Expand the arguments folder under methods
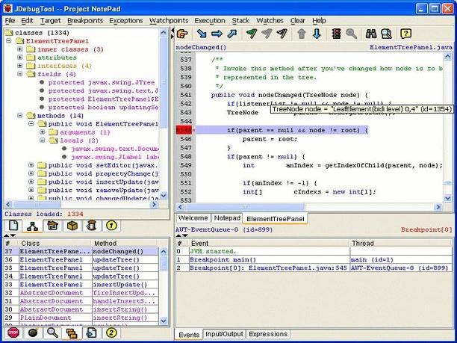457x343 pixels. click(x=41, y=131)
